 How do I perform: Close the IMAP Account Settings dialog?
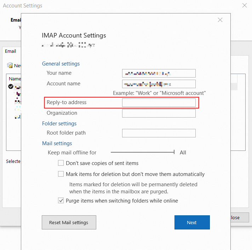click(220, 20)
